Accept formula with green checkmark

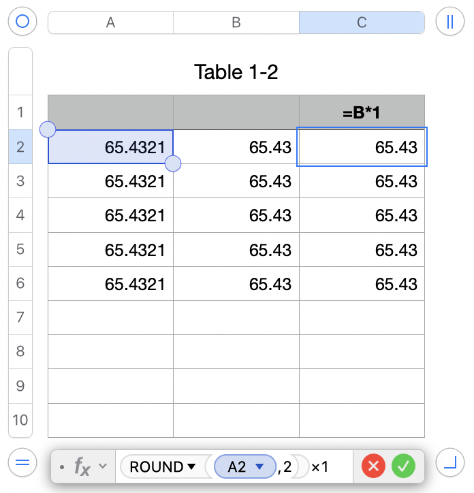tap(403, 466)
